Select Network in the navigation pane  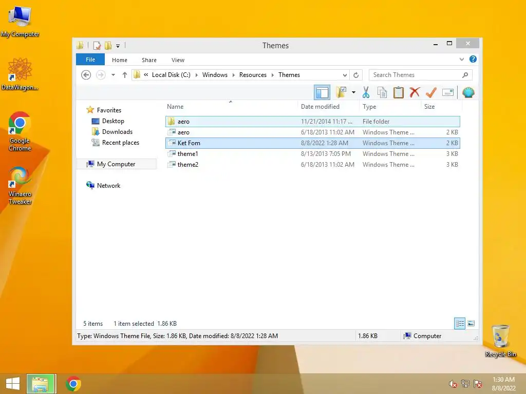(108, 185)
